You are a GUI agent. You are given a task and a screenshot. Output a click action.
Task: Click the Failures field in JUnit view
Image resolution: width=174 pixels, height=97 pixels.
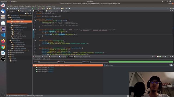(99, 62)
